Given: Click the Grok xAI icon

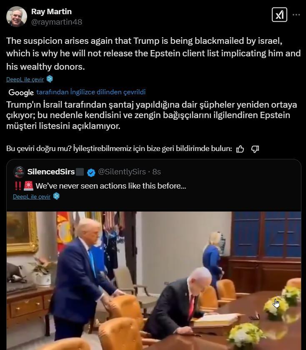Looking at the screenshot, I should click(x=279, y=15).
